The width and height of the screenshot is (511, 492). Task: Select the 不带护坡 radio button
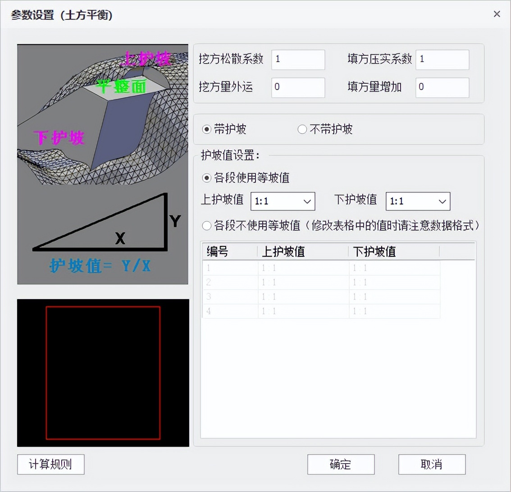[x=302, y=129]
